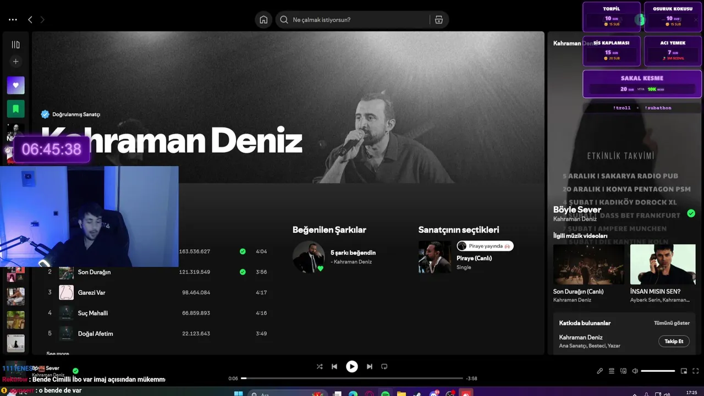This screenshot has width=704, height=396.
Task: Click the "Tümünü göster" credits link
Action: point(672,323)
